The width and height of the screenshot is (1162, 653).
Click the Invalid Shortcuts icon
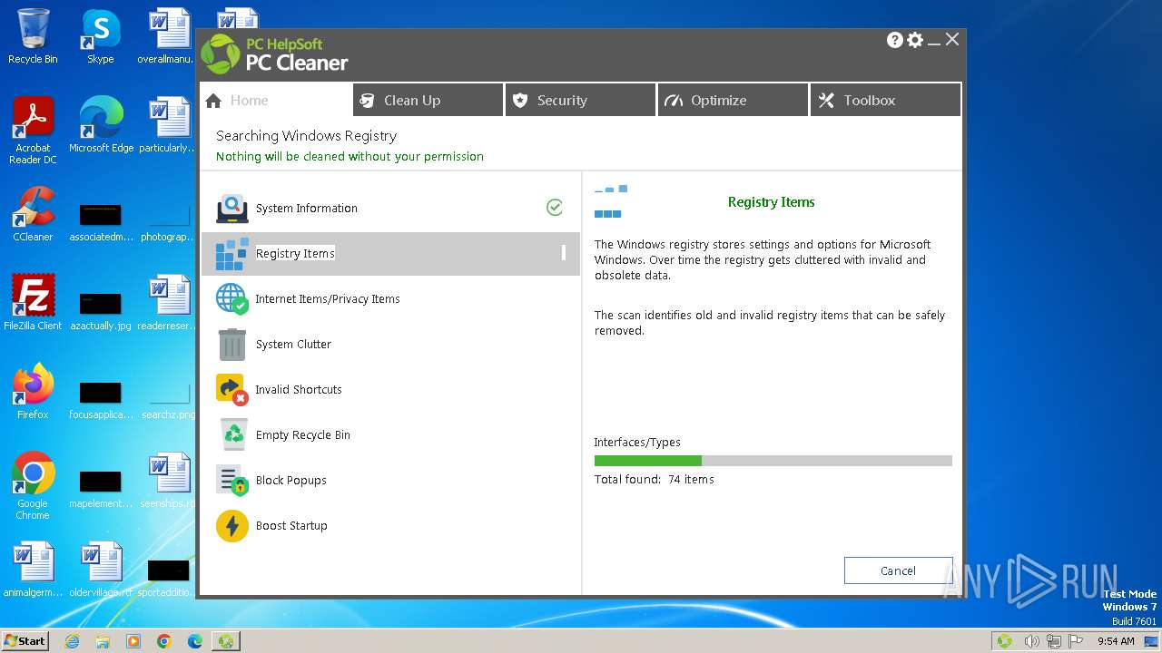pos(232,390)
